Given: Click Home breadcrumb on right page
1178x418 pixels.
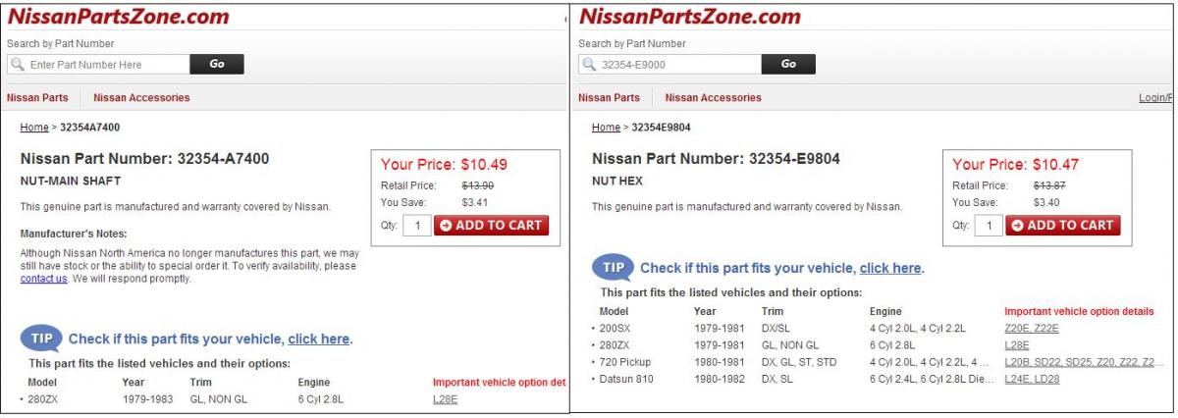Looking at the screenshot, I should (x=606, y=128).
